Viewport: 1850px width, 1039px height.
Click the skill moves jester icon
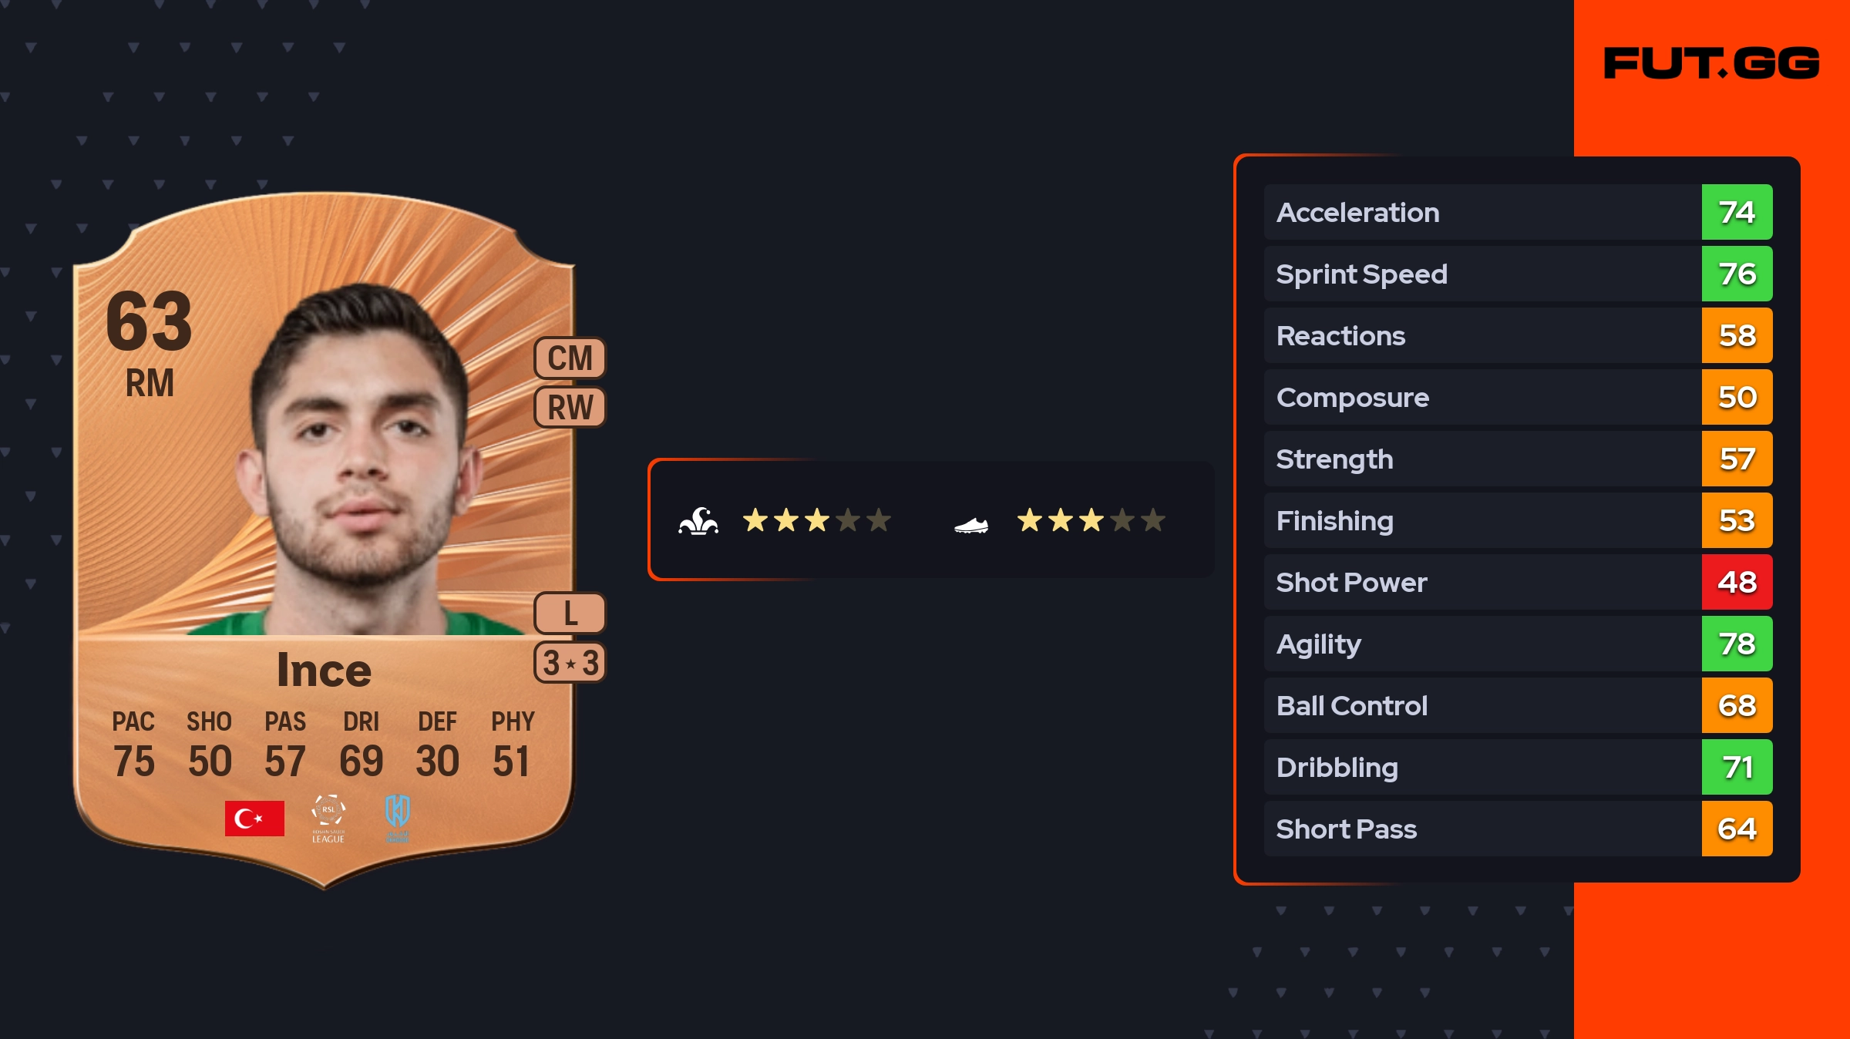698,521
